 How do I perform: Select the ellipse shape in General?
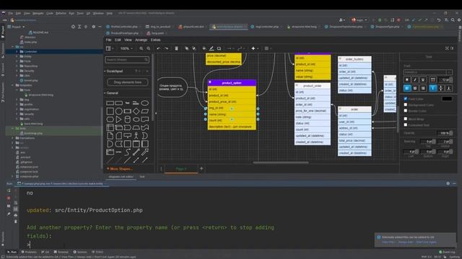144,103
